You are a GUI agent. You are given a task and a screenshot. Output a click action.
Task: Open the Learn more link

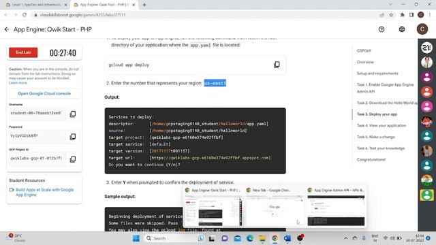(x=18, y=83)
